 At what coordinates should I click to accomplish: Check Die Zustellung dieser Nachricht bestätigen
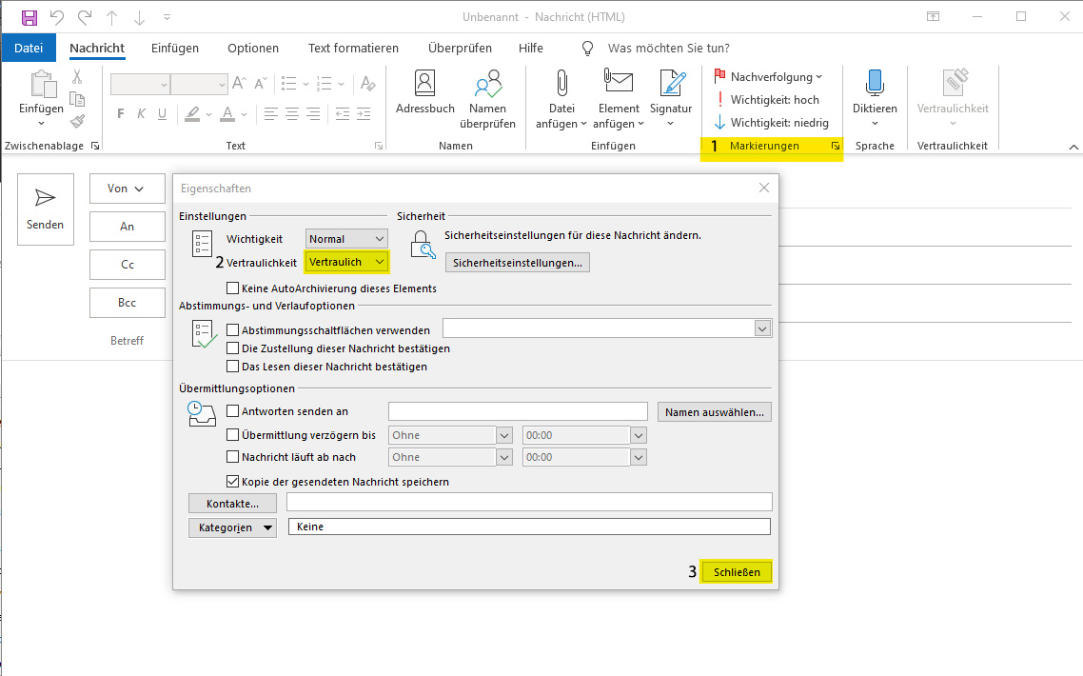pyautogui.click(x=233, y=348)
